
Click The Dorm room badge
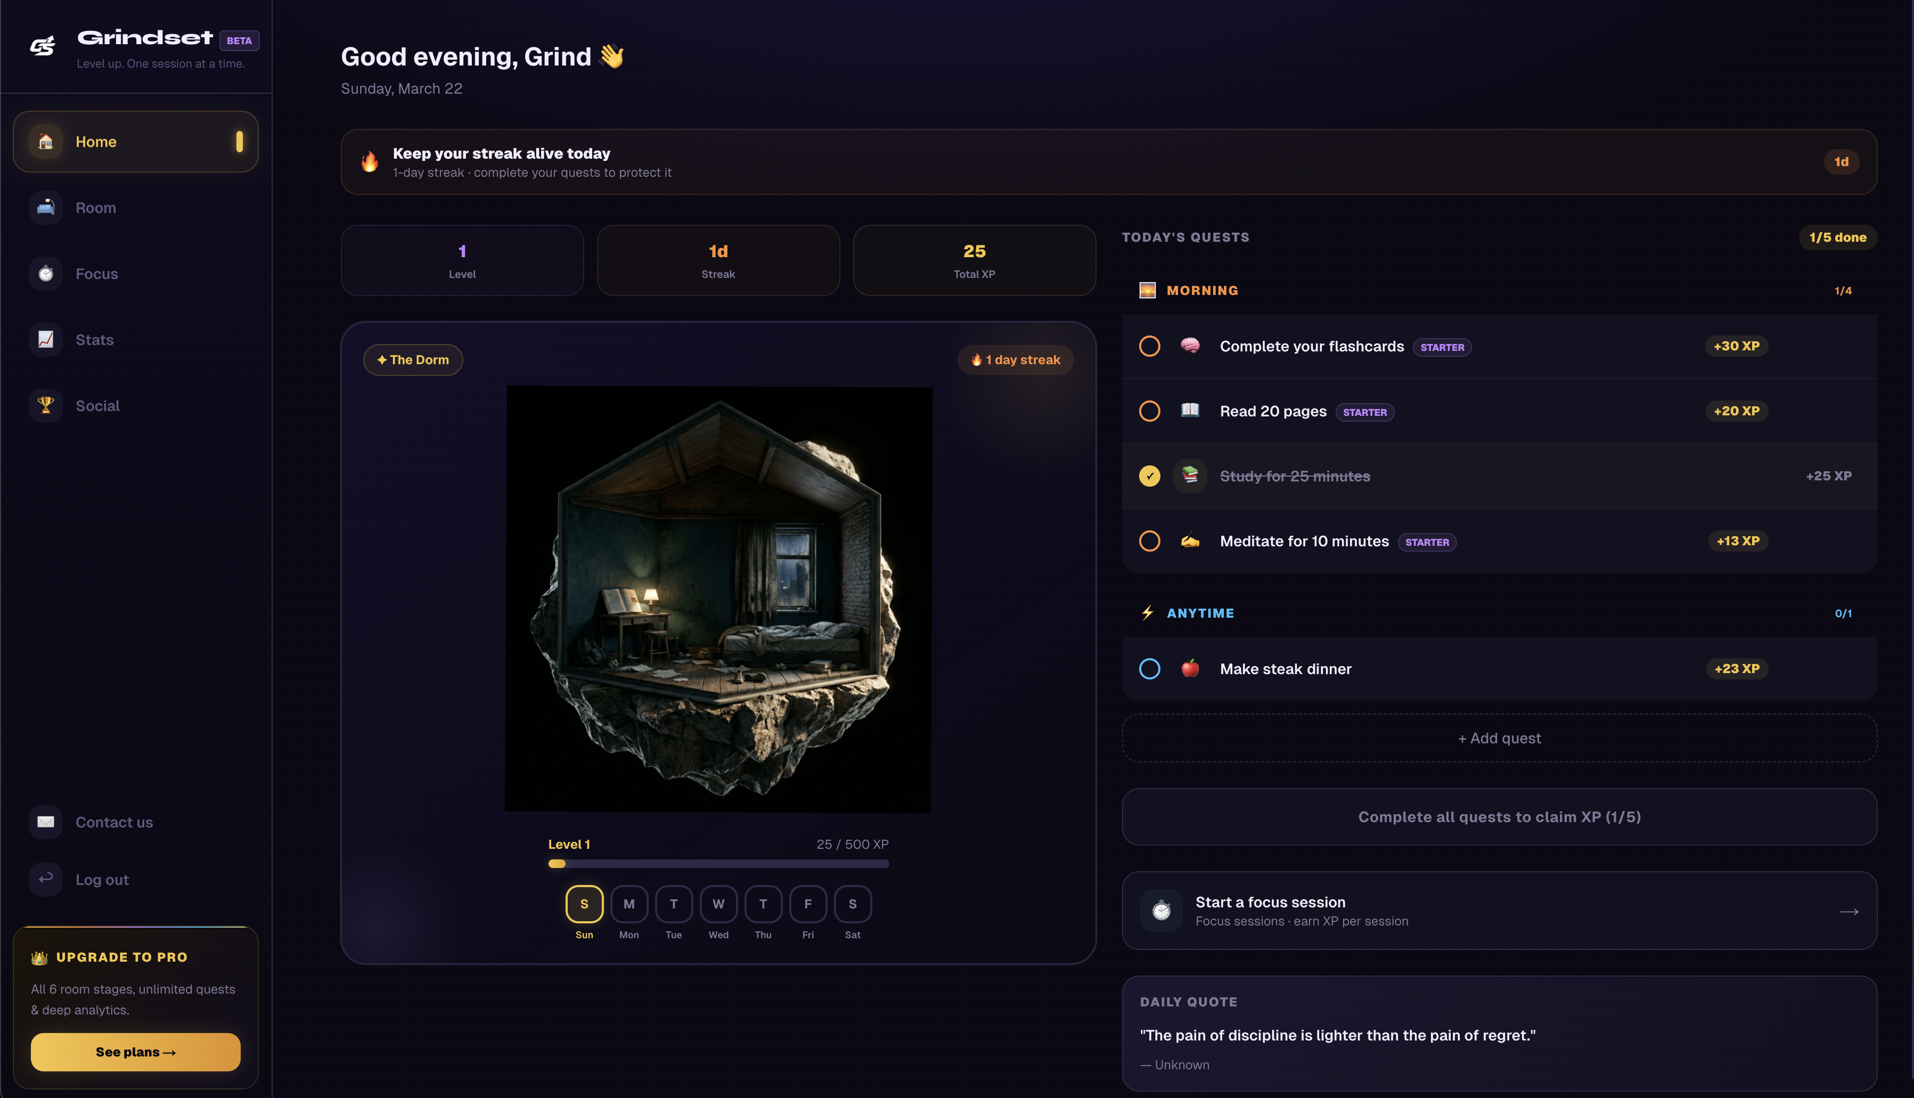pos(413,360)
